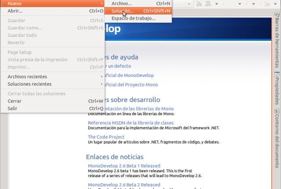Click text 'Un lugar popular de articulos sobre .NET'
281x189 pixels.
[x=123, y=142]
